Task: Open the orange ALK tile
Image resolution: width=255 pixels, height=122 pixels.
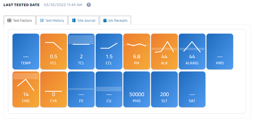Action: click(164, 52)
